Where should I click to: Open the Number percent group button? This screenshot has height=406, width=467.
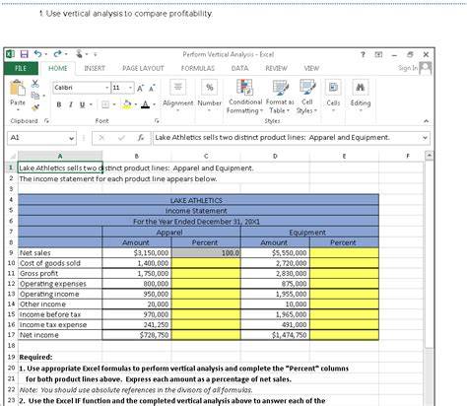point(210,96)
